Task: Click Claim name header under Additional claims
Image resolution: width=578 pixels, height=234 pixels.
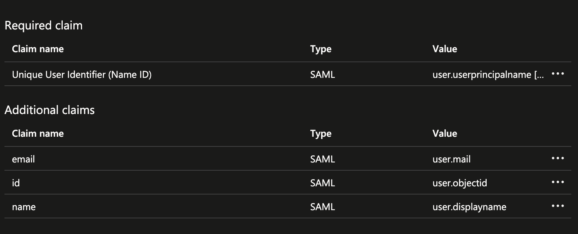Action: tap(38, 133)
